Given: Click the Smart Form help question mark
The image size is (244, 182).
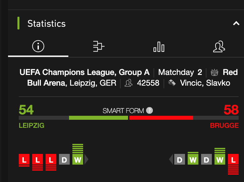Looking at the screenshot, I should click(x=149, y=110).
